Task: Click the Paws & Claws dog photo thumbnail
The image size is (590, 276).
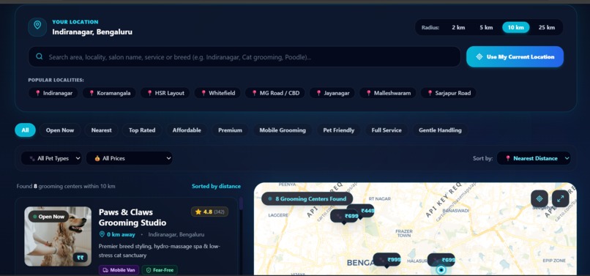Action: pyautogui.click(x=58, y=236)
